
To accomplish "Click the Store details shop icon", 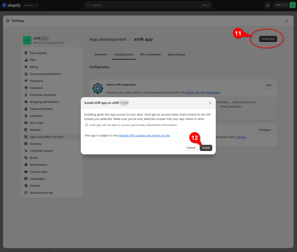I will coord(26,53).
